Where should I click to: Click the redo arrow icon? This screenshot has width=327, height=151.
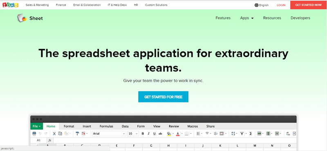click(x=46, y=133)
